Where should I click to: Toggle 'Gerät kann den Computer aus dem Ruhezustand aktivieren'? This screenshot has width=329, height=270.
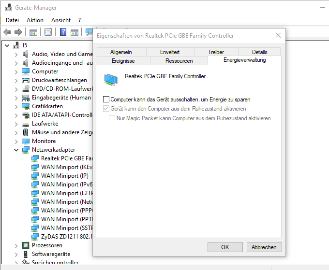106,109
